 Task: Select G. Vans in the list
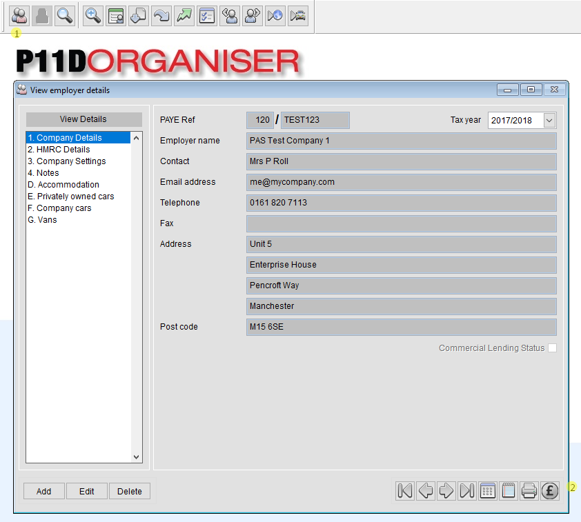[78, 220]
